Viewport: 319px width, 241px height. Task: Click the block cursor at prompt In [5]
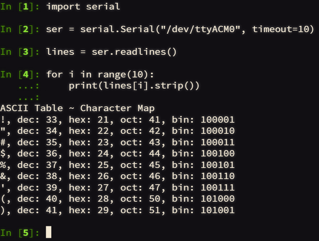click(49, 232)
